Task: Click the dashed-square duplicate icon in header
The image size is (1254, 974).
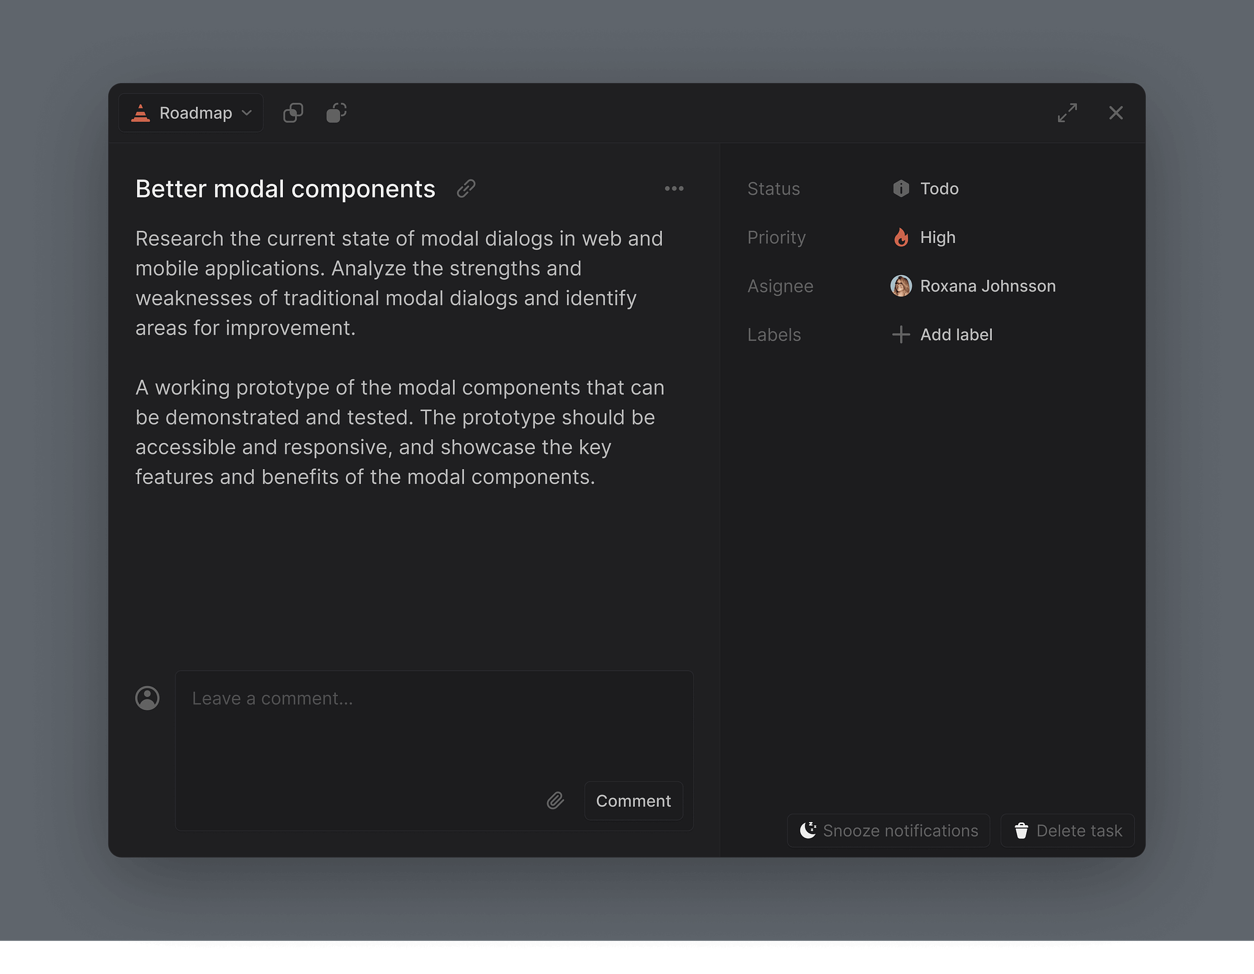Action: tap(337, 113)
